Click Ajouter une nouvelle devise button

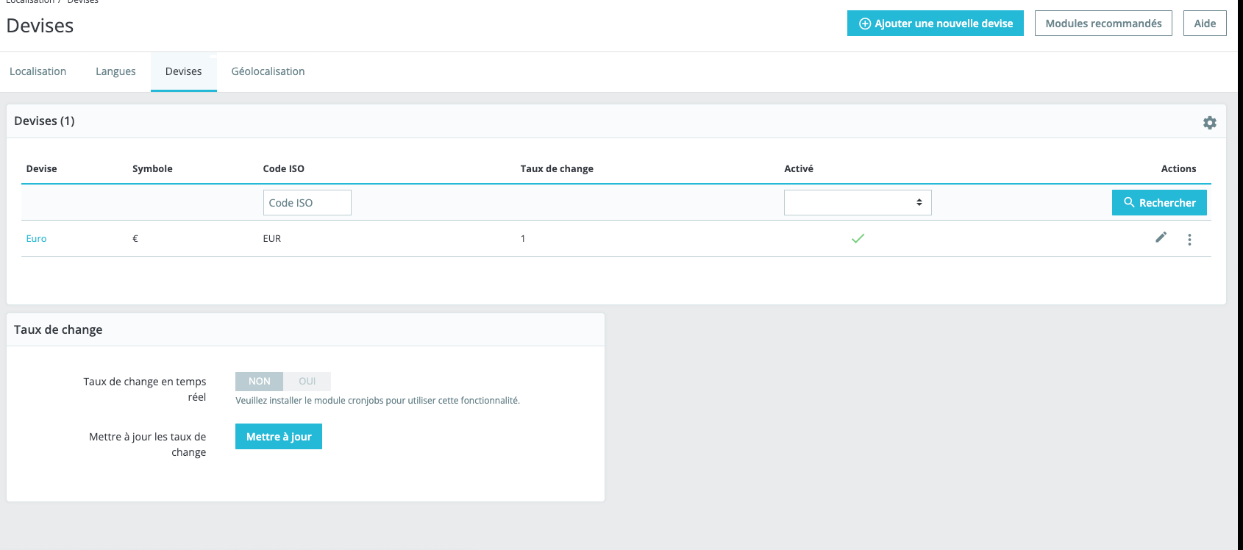coord(936,24)
